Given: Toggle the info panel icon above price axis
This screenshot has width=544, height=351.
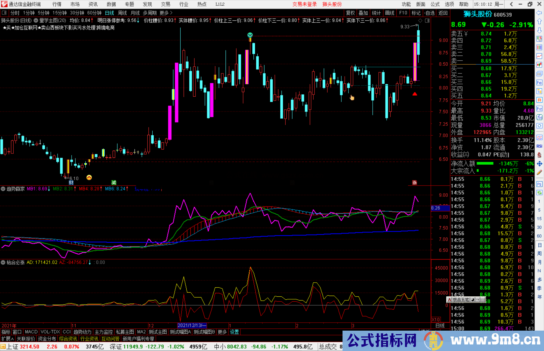Looking at the screenshot, I should (x=427, y=21).
